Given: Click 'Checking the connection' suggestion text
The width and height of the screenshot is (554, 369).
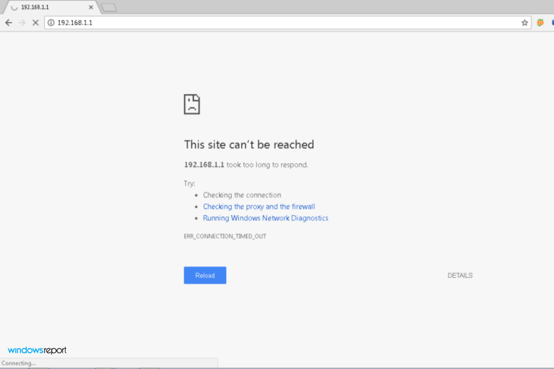Looking at the screenshot, I should (242, 195).
